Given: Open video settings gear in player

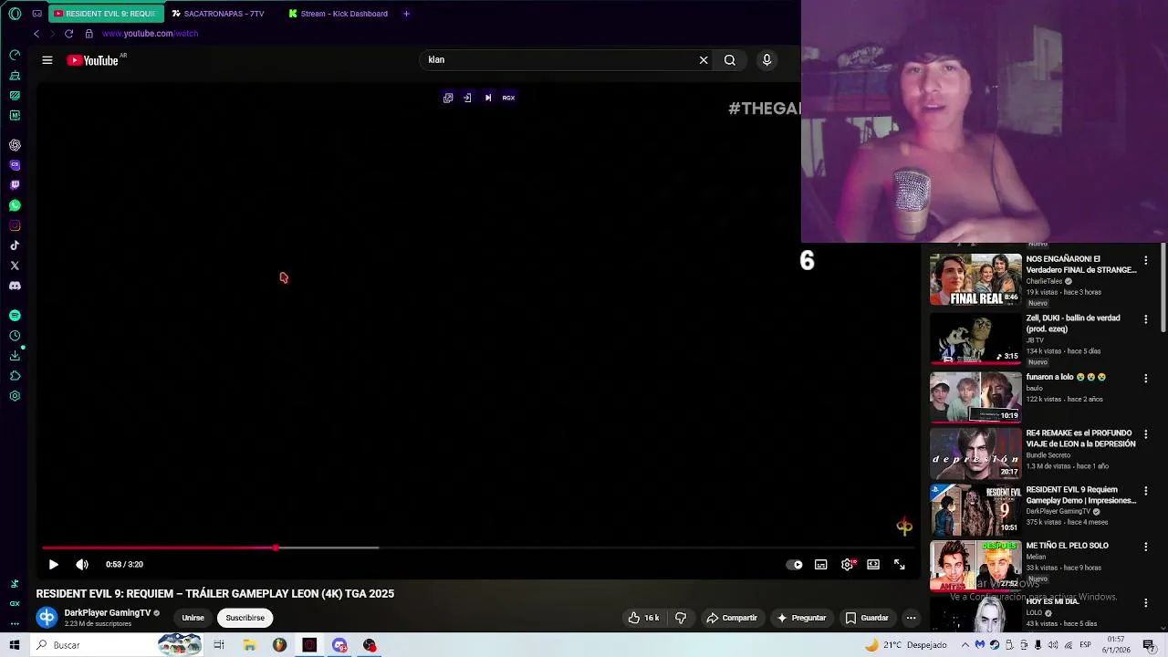Looking at the screenshot, I should [x=848, y=565].
